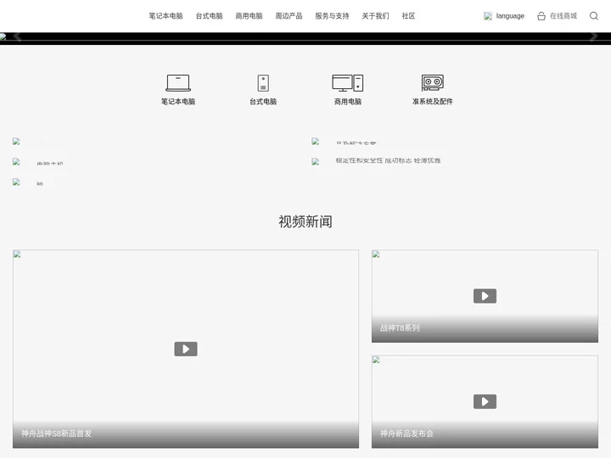Click the 视频新闻 section heading
This screenshot has height=458, width=611.
pos(305,221)
